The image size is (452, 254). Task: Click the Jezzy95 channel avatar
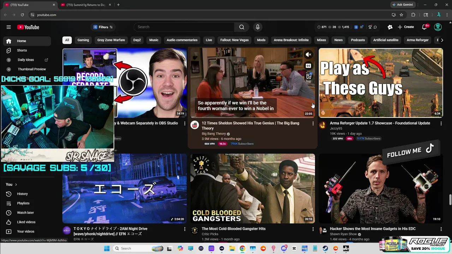coord(323,125)
